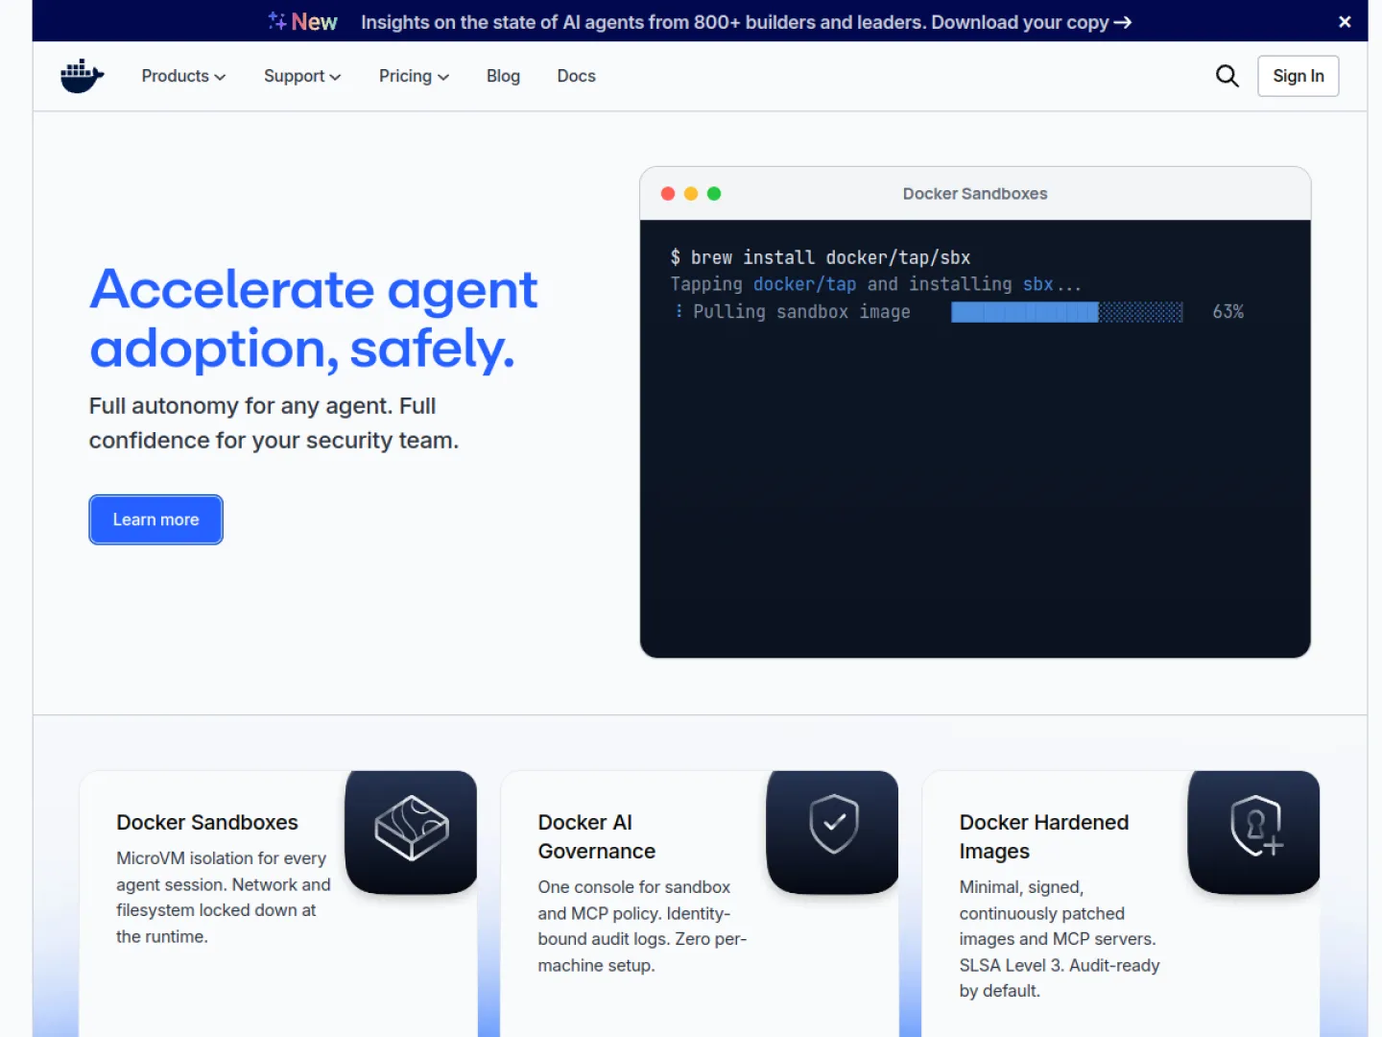
Task: Open the Docker AI Governance card heading
Action: [x=596, y=837]
